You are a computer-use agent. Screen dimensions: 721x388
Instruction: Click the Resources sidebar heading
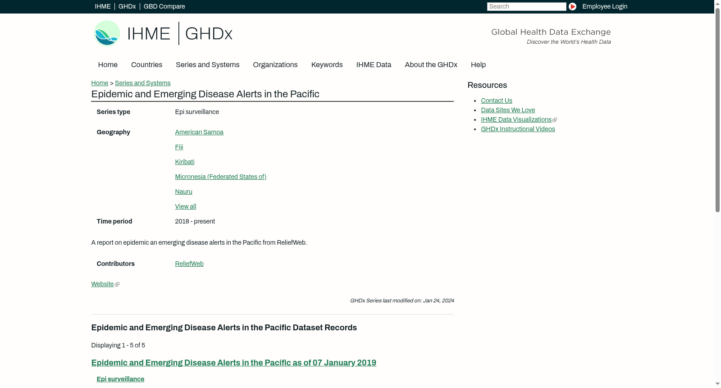pyautogui.click(x=487, y=85)
